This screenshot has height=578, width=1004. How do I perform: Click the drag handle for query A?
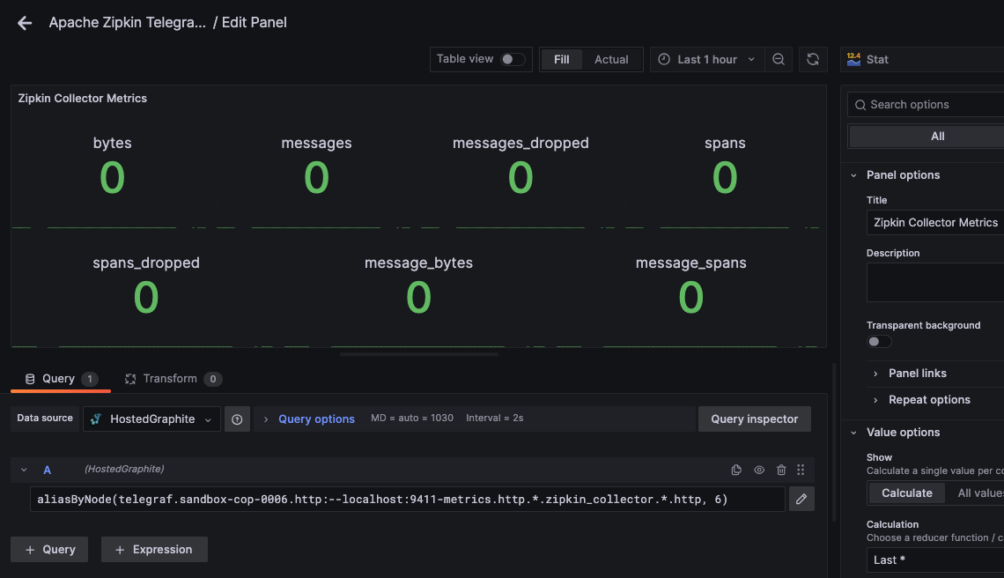point(801,470)
